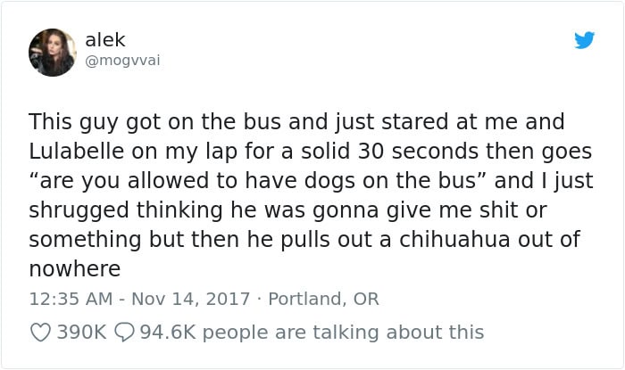Screen dimensions: 625x370
Task: Click the Portland, OR location
Action: tap(323, 300)
